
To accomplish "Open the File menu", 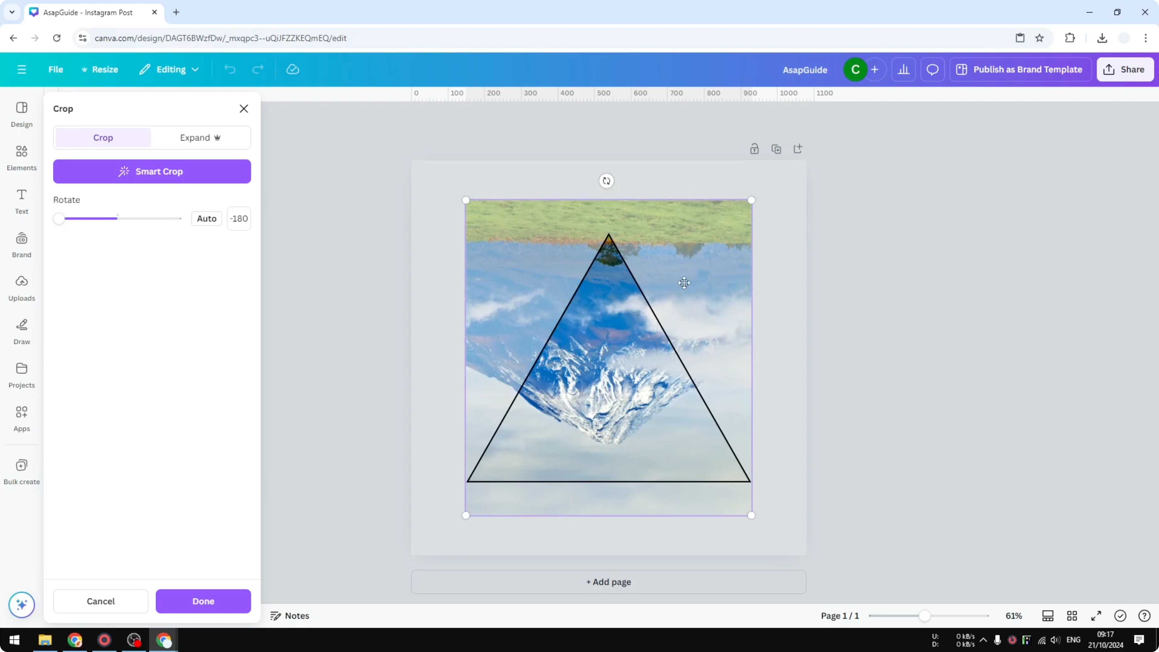I will coord(56,69).
